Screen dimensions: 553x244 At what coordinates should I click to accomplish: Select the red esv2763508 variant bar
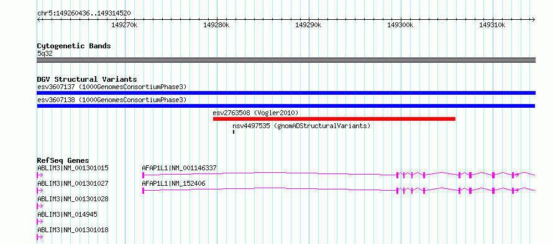click(x=334, y=119)
